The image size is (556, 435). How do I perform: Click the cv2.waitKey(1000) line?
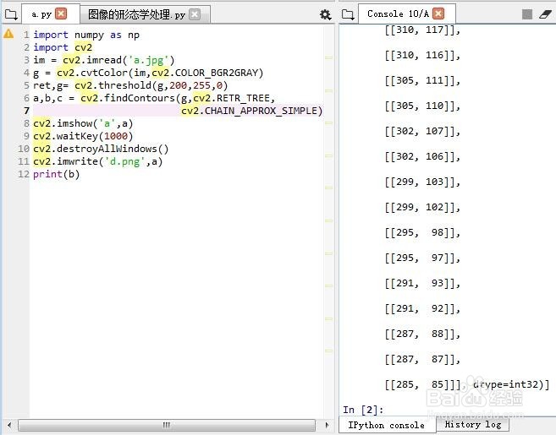[x=83, y=136]
